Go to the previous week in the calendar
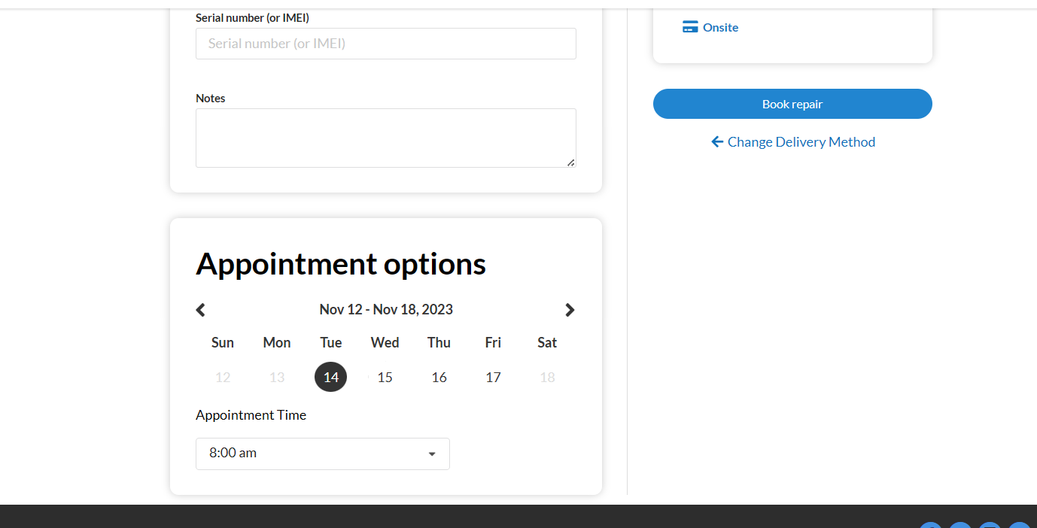 [x=200, y=310]
